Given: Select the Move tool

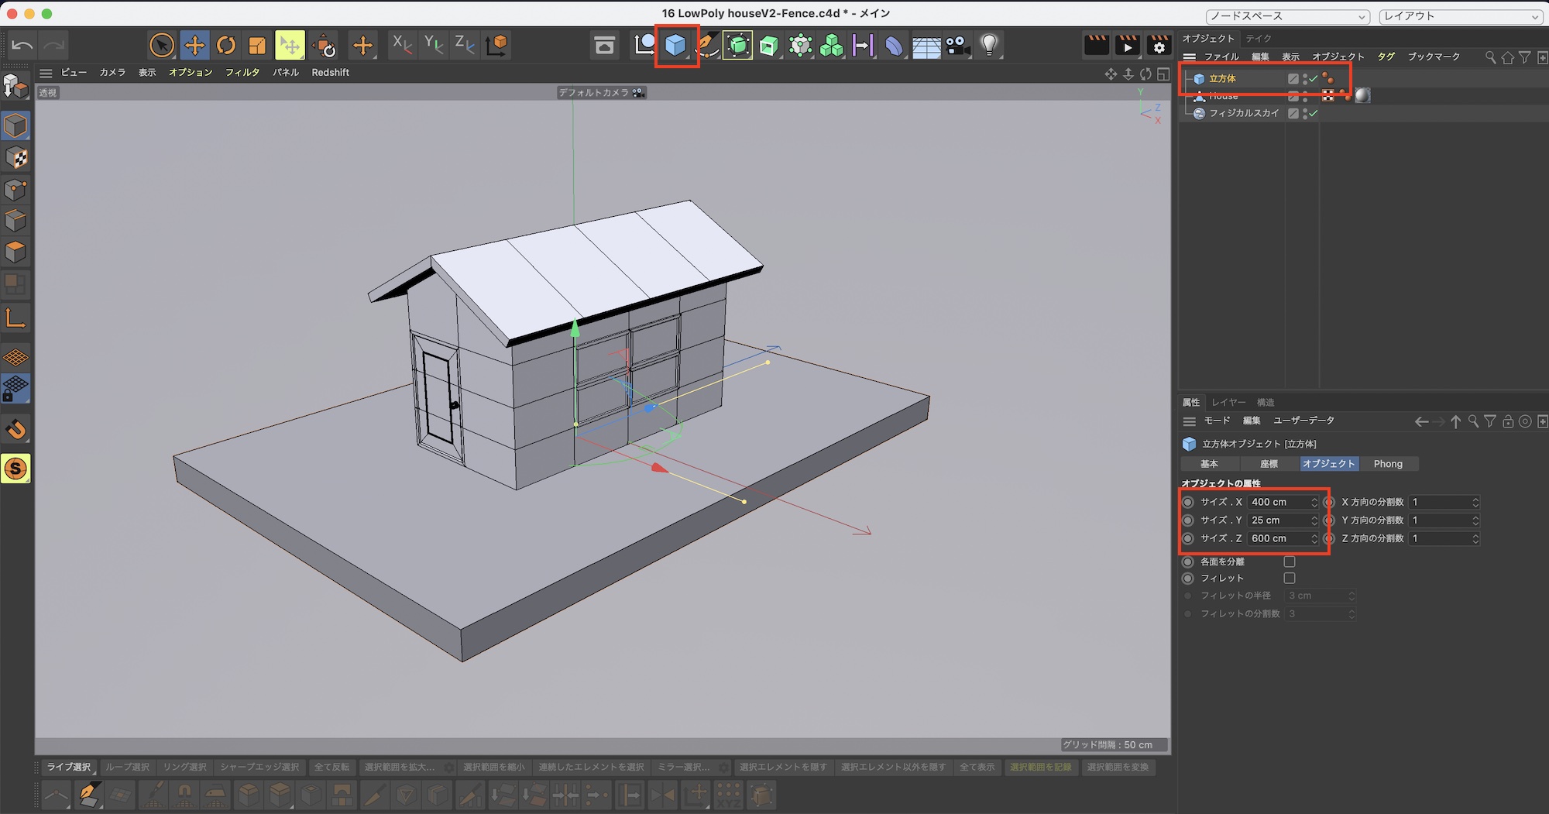Looking at the screenshot, I should pos(194,46).
